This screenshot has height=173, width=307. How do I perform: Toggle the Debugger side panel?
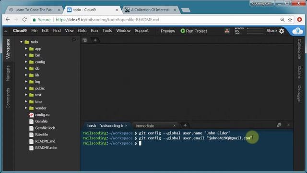[299, 94]
